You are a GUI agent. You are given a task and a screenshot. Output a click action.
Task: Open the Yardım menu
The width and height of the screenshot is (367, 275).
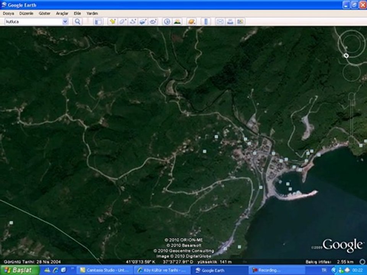(x=92, y=13)
